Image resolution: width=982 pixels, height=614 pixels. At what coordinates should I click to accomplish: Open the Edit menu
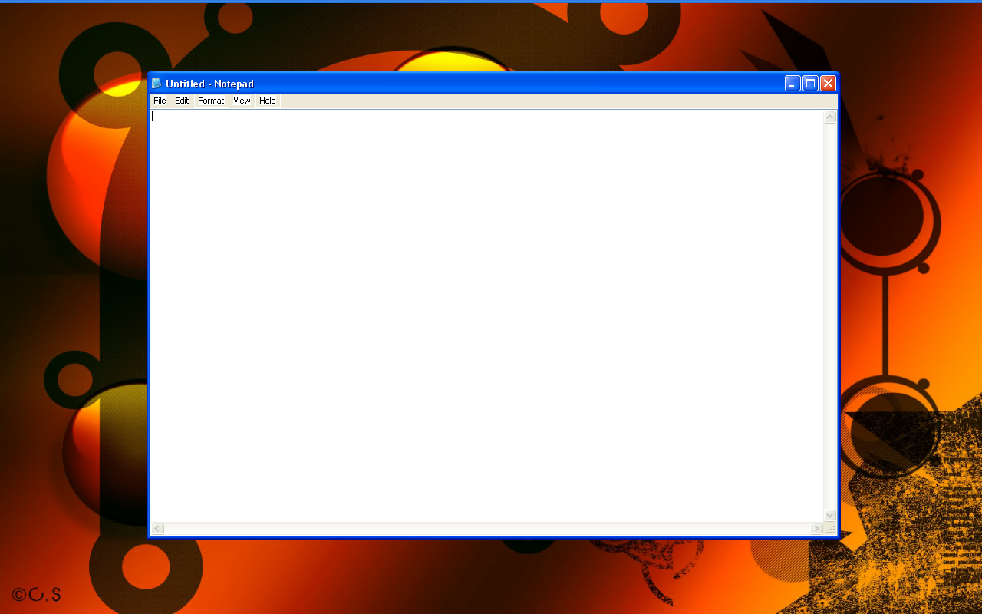182,100
